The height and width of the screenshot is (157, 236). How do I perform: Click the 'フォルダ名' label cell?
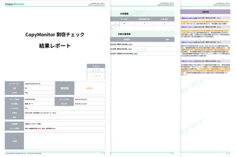click(14, 108)
